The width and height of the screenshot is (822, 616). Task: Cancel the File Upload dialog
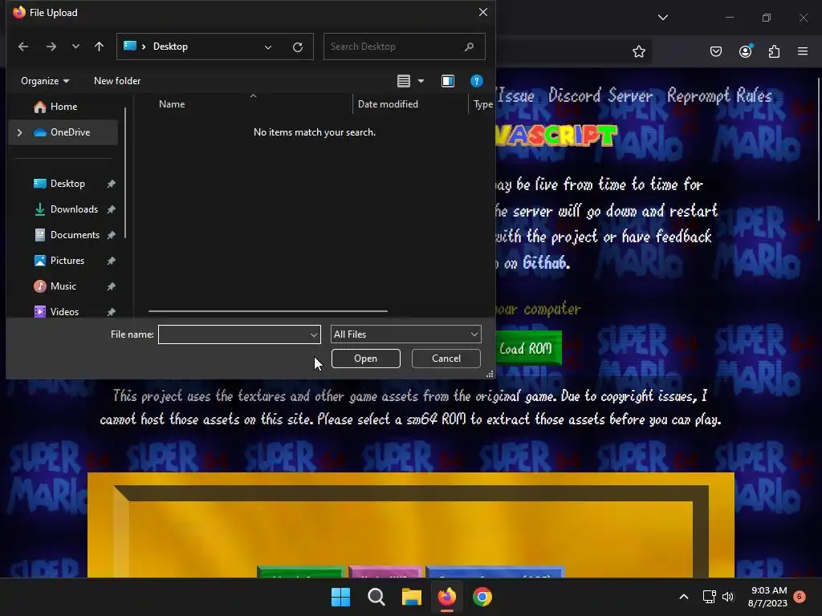coord(446,359)
